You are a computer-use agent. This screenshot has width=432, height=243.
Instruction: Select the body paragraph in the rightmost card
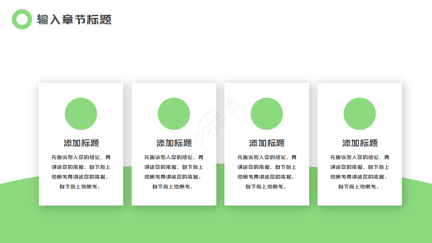coord(359,171)
